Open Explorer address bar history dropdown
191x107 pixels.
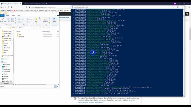point(32,28)
